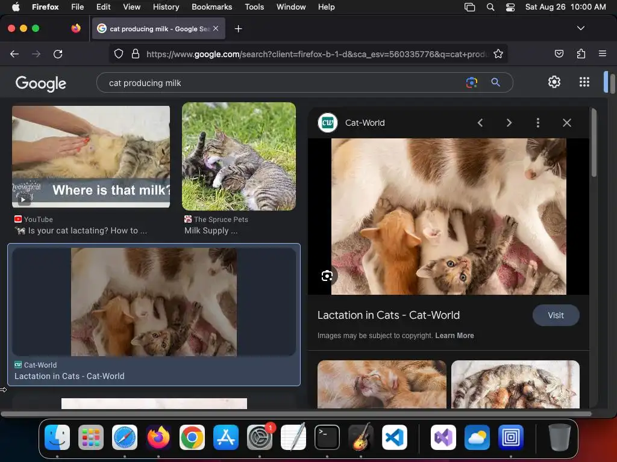617x462 pixels.
Task: Open Spotlight search in menu bar
Action: pos(490,7)
